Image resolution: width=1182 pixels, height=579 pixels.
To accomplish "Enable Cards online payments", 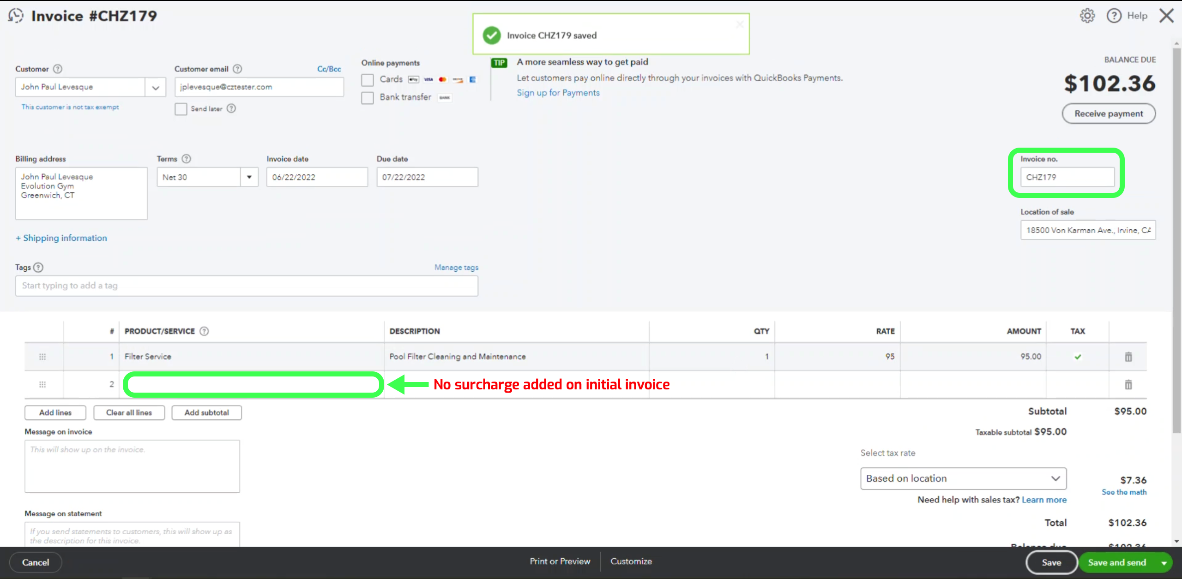I will tap(368, 80).
